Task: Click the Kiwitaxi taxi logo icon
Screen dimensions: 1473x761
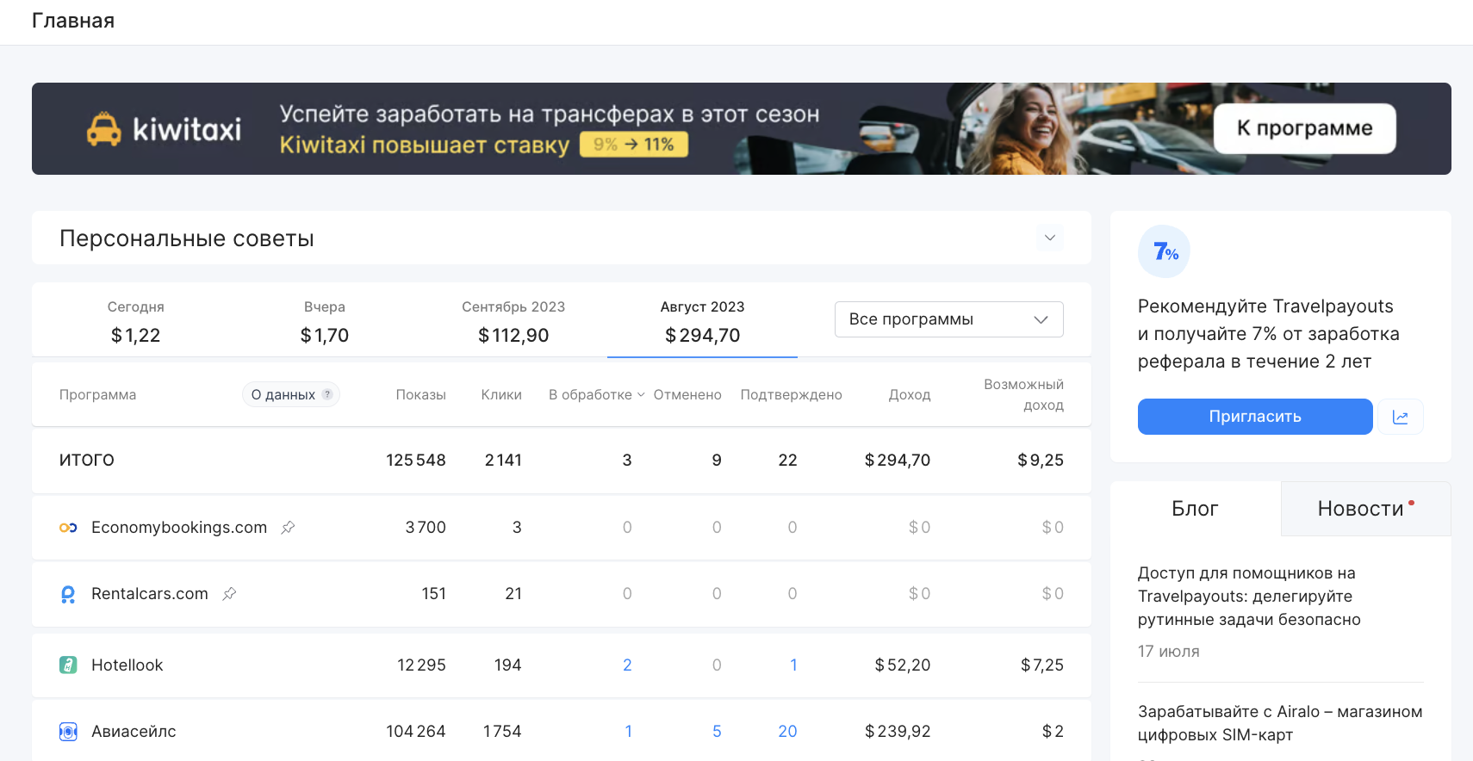Action: pos(103,129)
